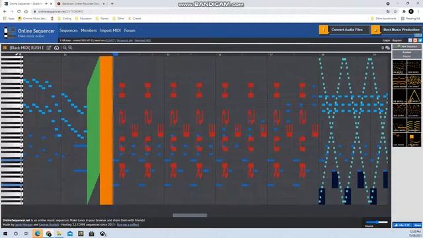Image resolution: width=423 pixels, height=238 pixels.
Task: Open Task View in taskbar
Action: point(26,233)
